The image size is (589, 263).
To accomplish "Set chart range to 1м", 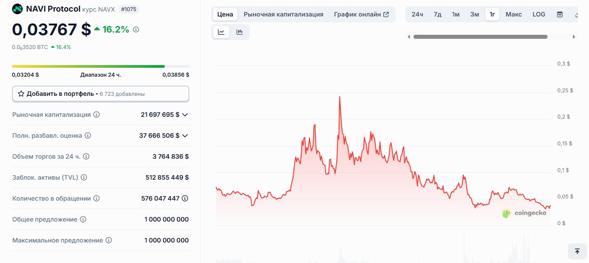I will (456, 14).
